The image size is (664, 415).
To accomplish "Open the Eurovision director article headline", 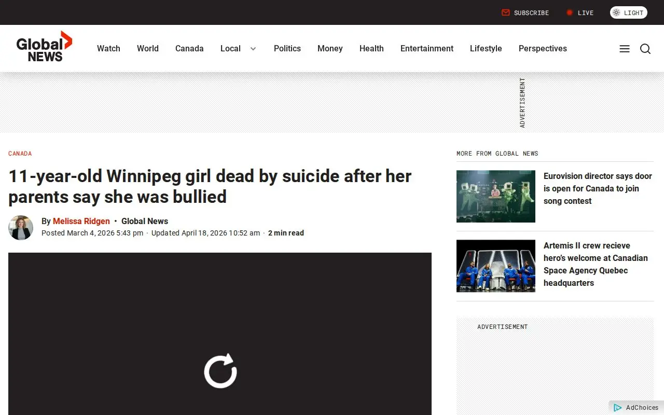I will tap(598, 188).
